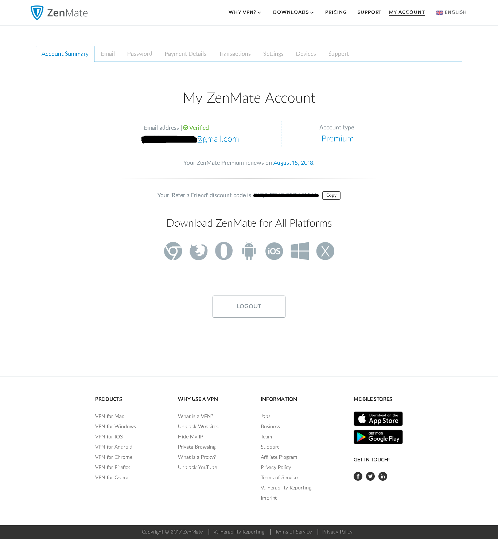This screenshot has width=498, height=539.
Task: Choose the Android robot download icon
Action: tap(249, 251)
